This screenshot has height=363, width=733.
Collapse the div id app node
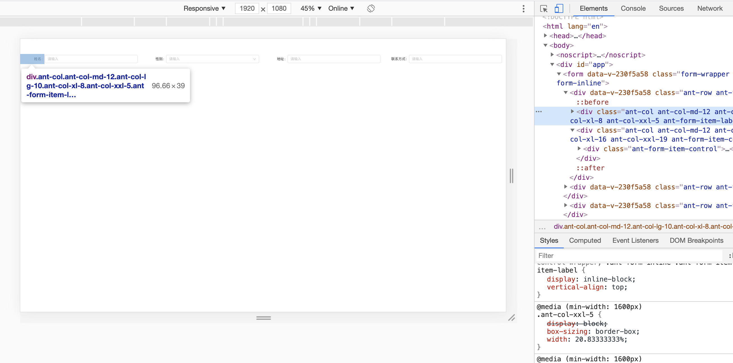[552, 64]
